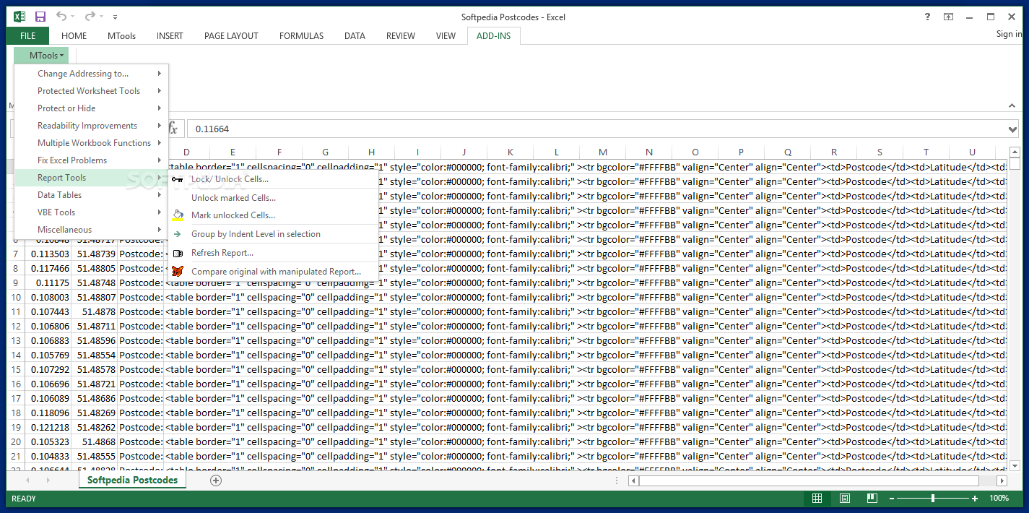The width and height of the screenshot is (1029, 513).
Task: Click the green arrow icon beside Group by Indent
Action: click(178, 233)
